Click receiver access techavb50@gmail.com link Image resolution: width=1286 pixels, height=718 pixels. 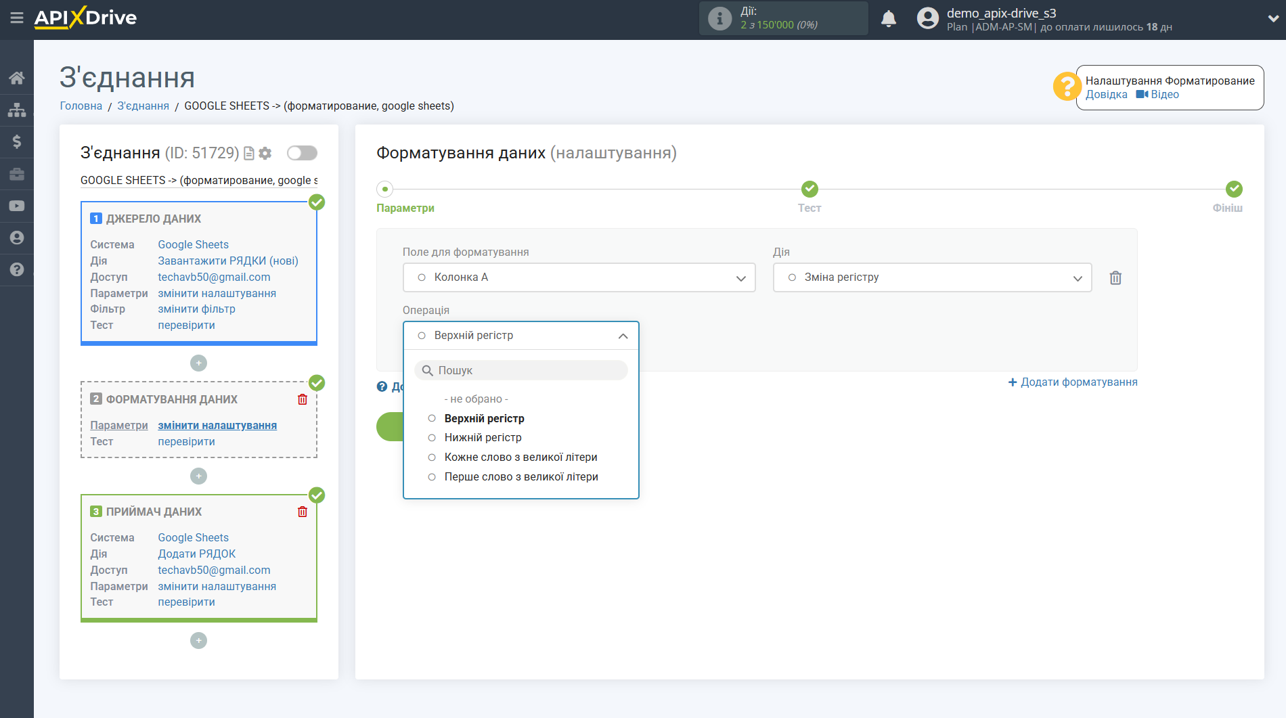click(x=214, y=570)
